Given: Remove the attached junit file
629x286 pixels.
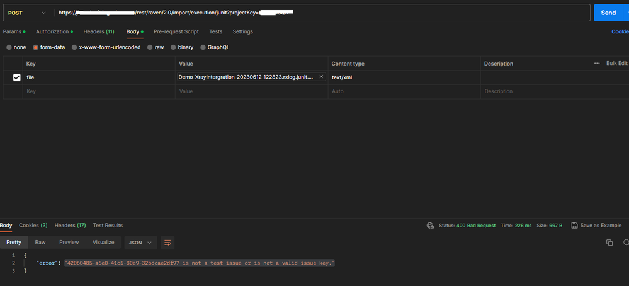Looking at the screenshot, I should point(321,77).
